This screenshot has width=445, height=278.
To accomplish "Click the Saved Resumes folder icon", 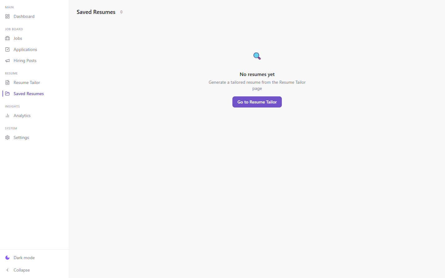I will tap(7, 94).
